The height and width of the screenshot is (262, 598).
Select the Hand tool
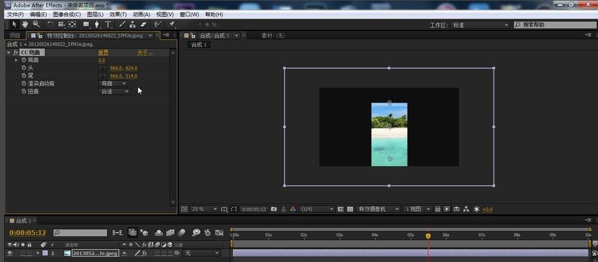(x=26, y=24)
